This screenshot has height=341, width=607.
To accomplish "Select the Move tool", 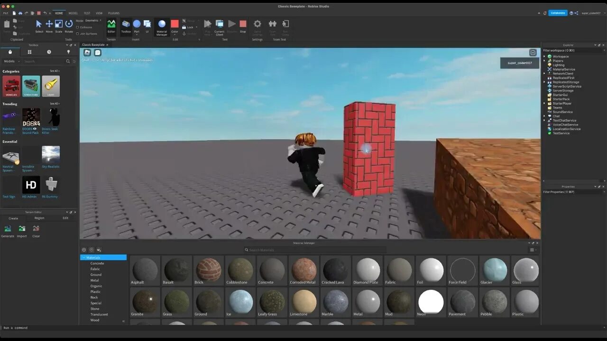I will [49, 26].
